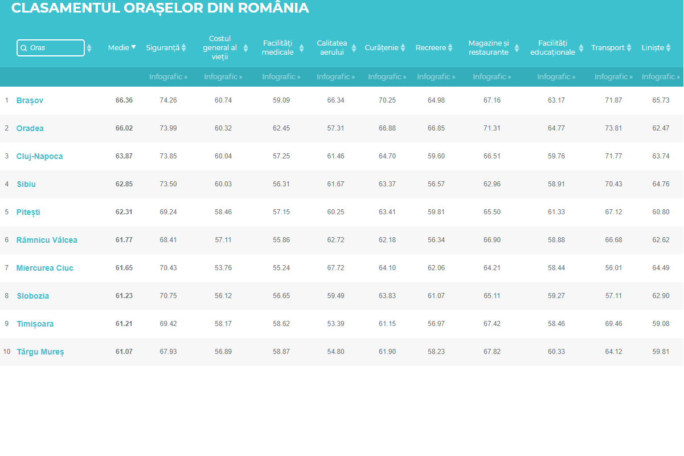Viewport: 684px width, 456px height.
Task: Sort by Transport column label
Action: coord(608,48)
